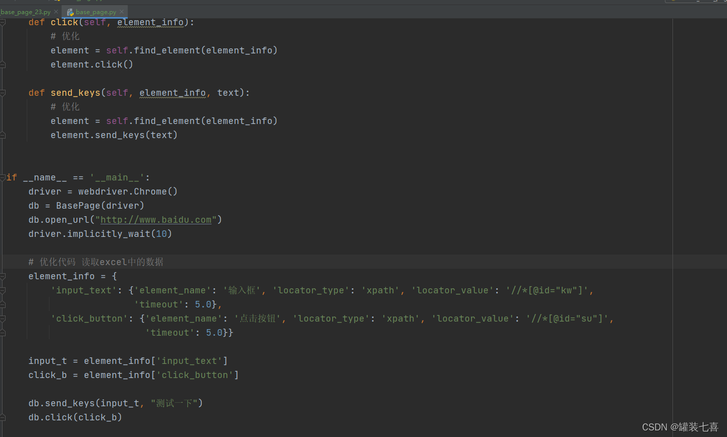Click 'element.click()' statement
The height and width of the screenshot is (437, 727).
(x=92, y=65)
